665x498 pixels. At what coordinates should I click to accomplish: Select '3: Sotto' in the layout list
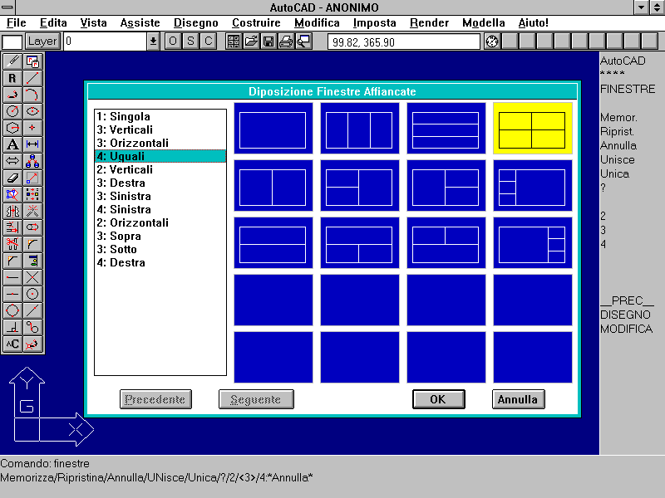[x=160, y=249]
